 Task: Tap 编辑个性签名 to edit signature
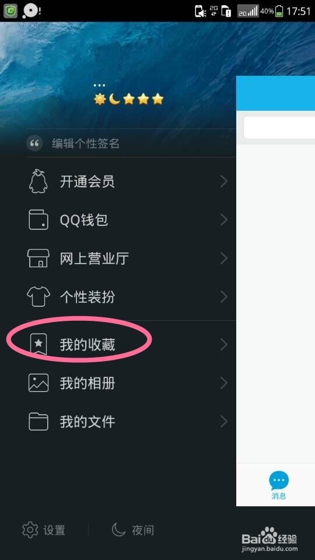[x=86, y=144]
